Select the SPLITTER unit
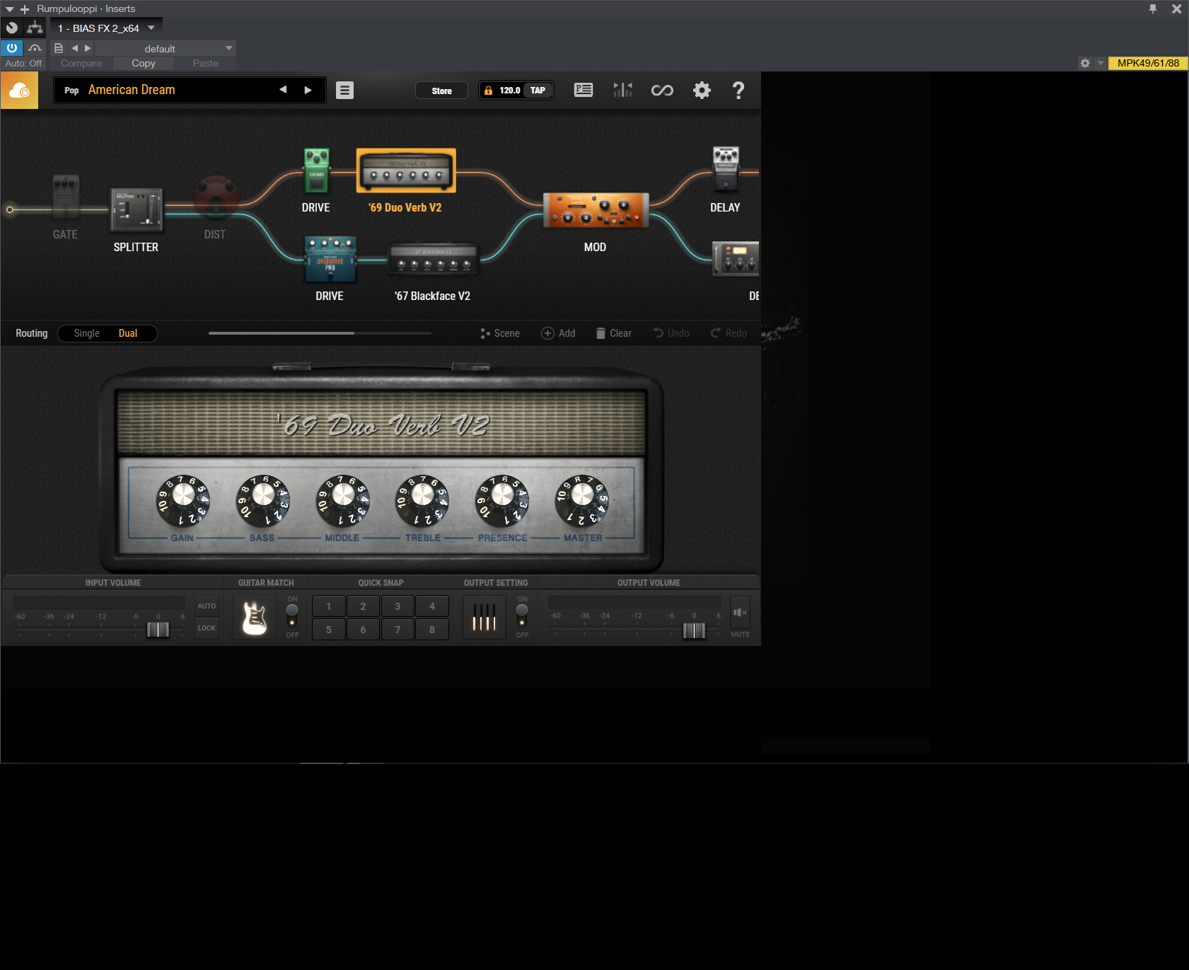 click(137, 209)
